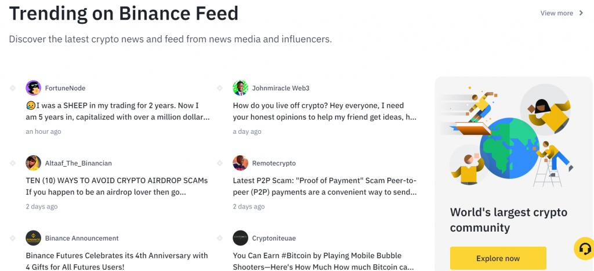Image resolution: width=594 pixels, height=271 pixels.
Task: Click the View more link
Action: pyautogui.click(x=556, y=13)
